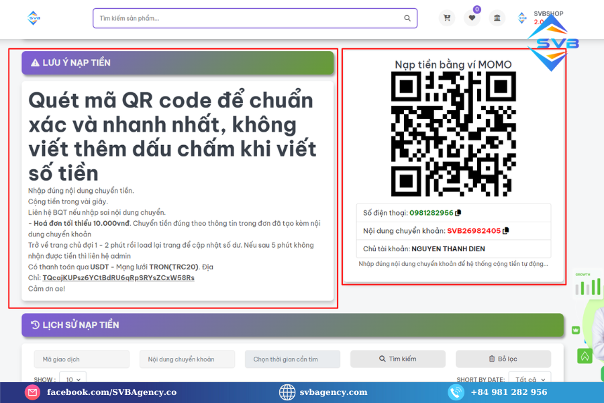The image size is (604, 403).
Task: Click the Nội dung chuyển khoản filter field
Action: (187, 359)
